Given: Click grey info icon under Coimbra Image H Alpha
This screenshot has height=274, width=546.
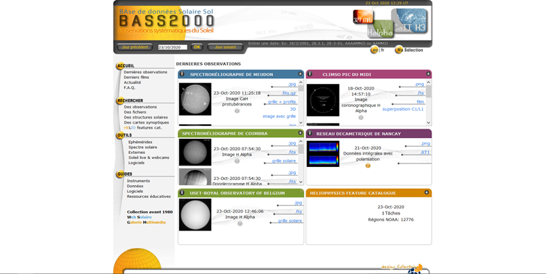Looking at the screenshot, I should point(237,161).
